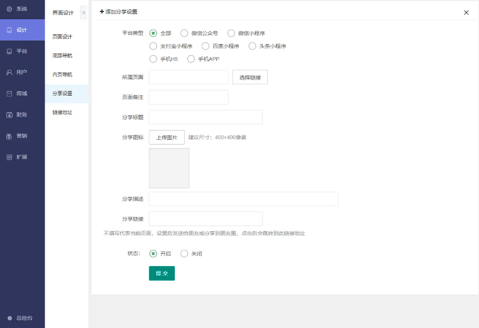Close the 添加分享设置 dialog
Screen dimensions: 479x328
[x=466, y=12]
